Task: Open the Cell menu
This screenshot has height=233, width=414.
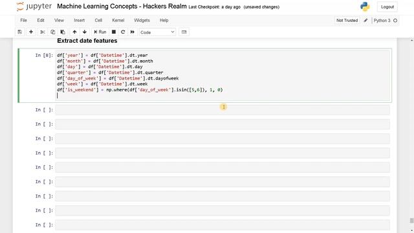Action: [x=98, y=20]
